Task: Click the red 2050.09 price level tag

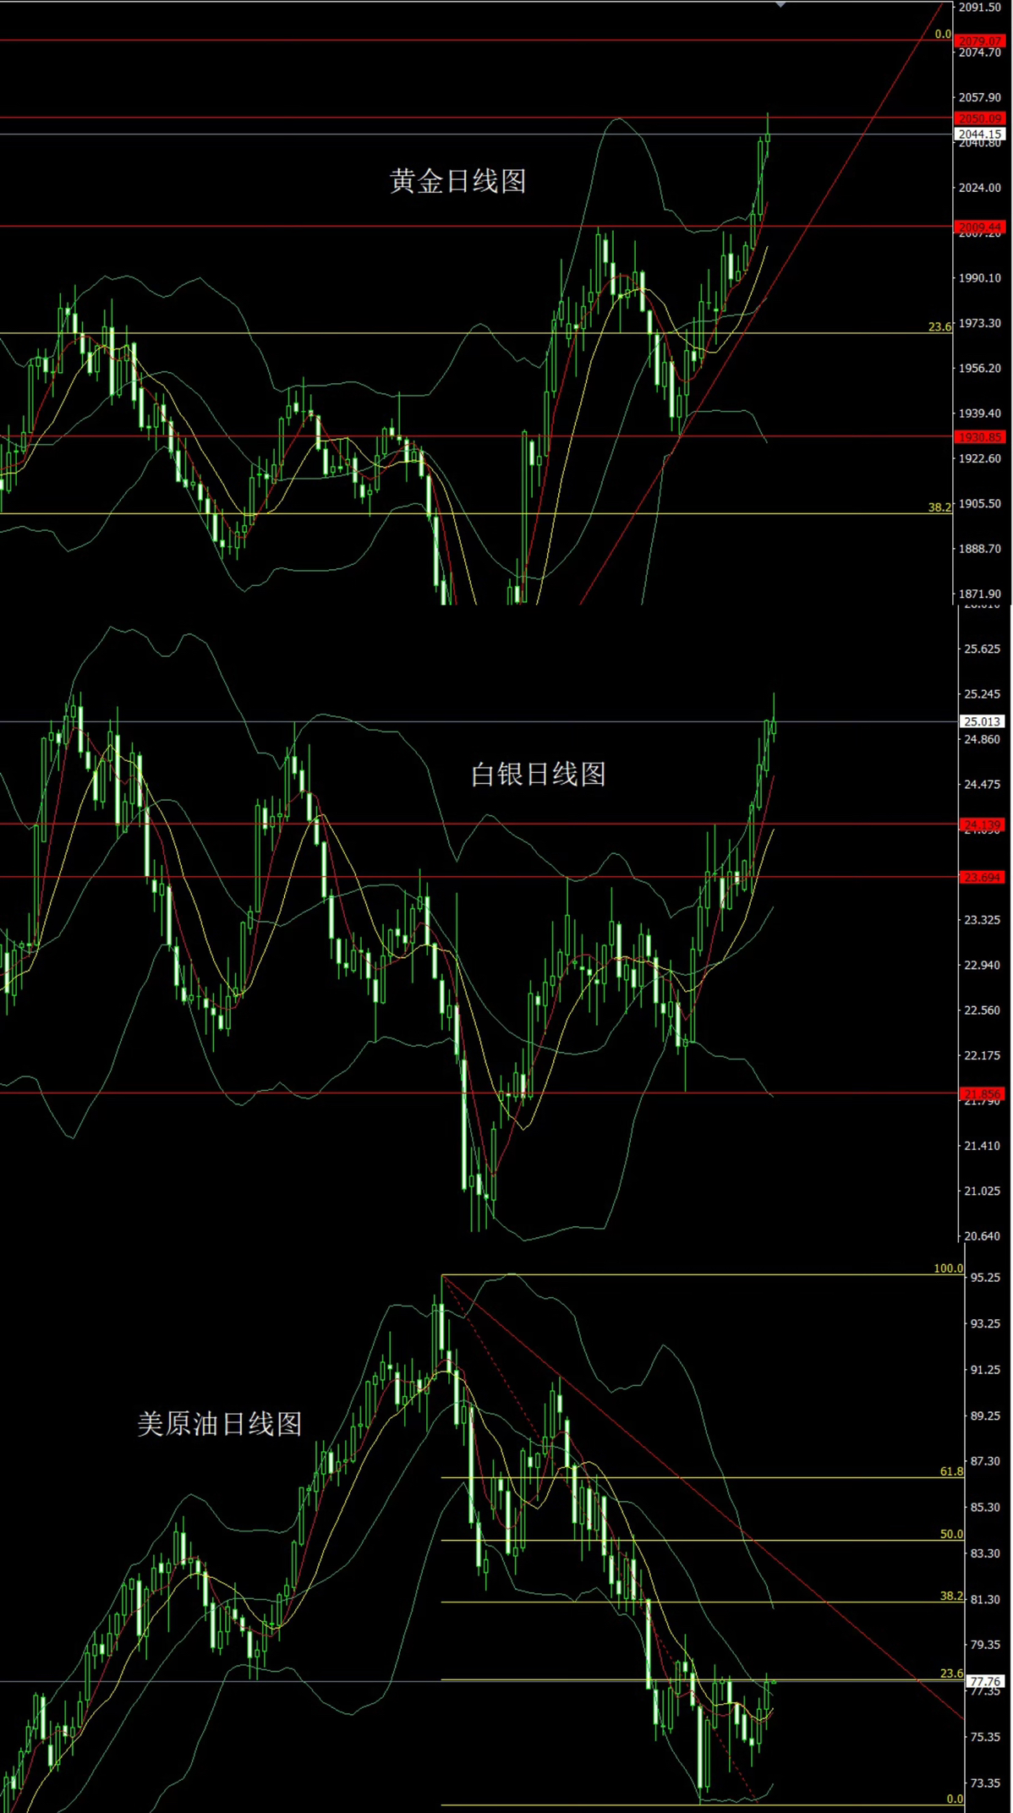Action: tap(980, 118)
